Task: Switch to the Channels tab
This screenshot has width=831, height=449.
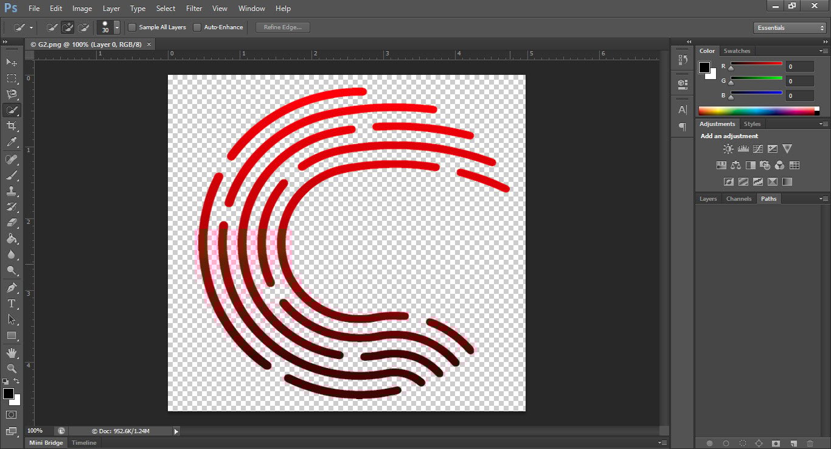Action: pyautogui.click(x=739, y=199)
